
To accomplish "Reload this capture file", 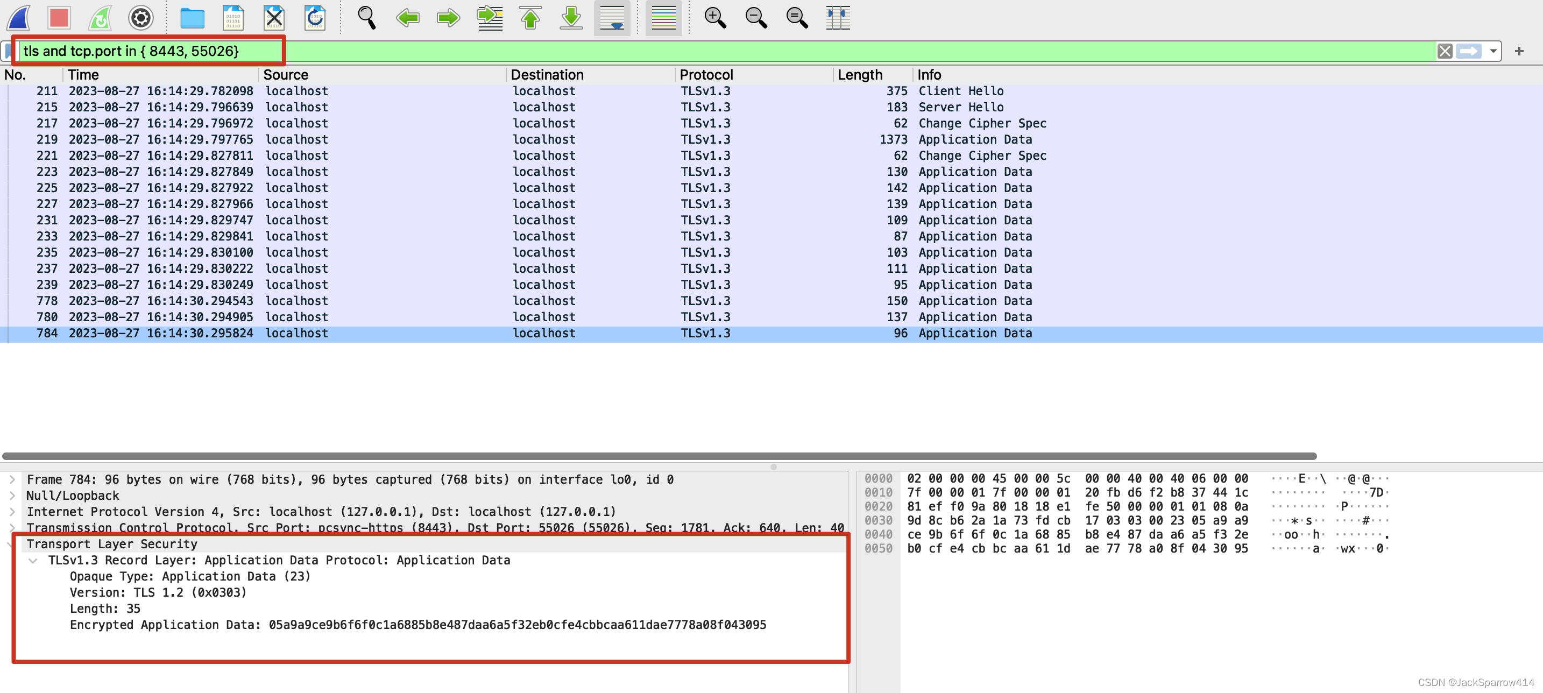I will pos(315,18).
